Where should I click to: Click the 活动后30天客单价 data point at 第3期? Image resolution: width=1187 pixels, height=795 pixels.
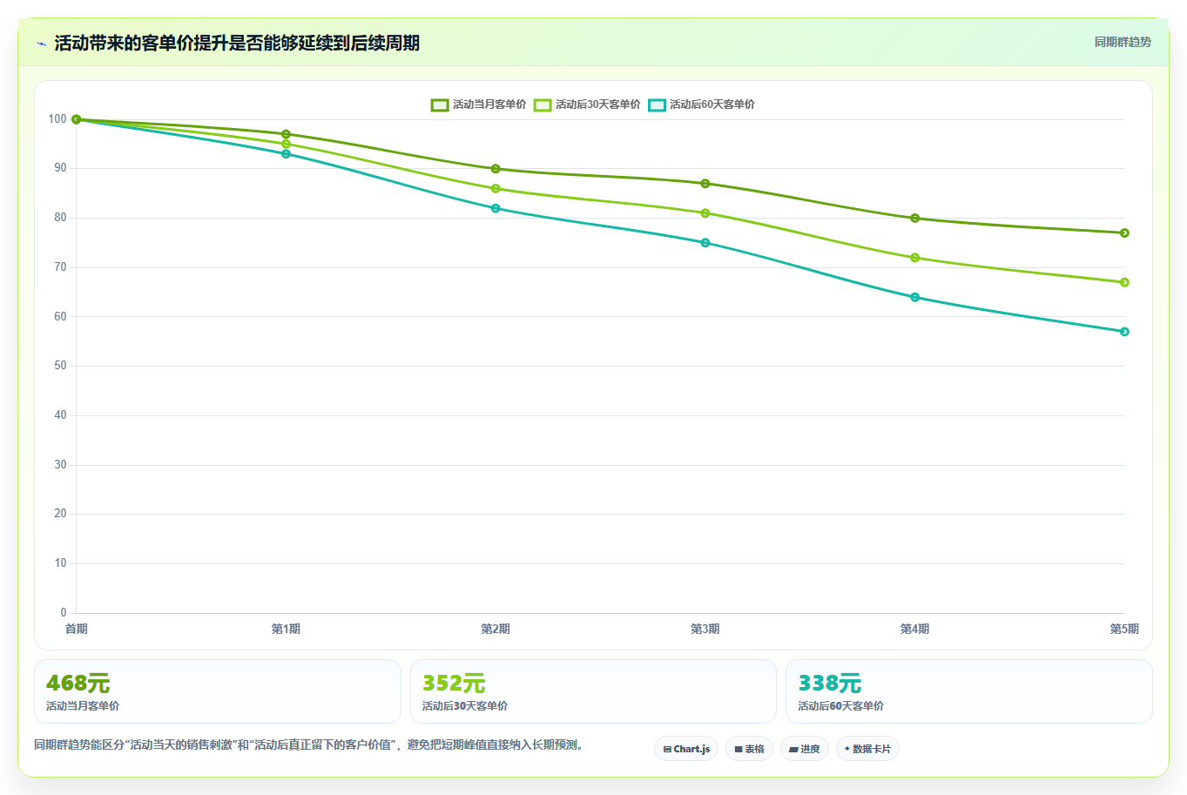point(705,213)
